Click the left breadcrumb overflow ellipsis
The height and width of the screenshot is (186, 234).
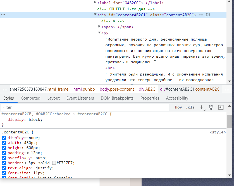pos(5,90)
